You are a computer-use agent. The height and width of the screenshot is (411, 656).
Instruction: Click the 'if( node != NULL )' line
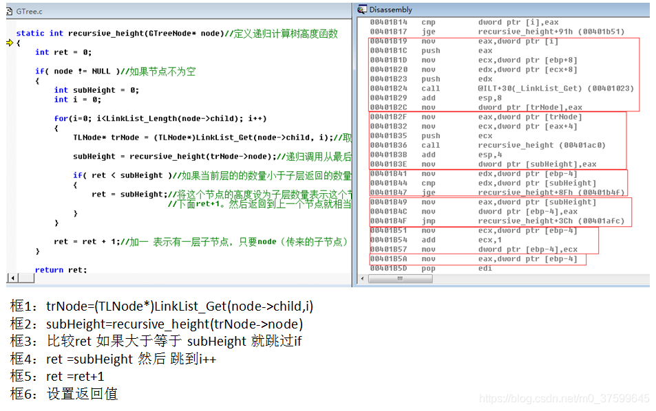click(x=116, y=71)
